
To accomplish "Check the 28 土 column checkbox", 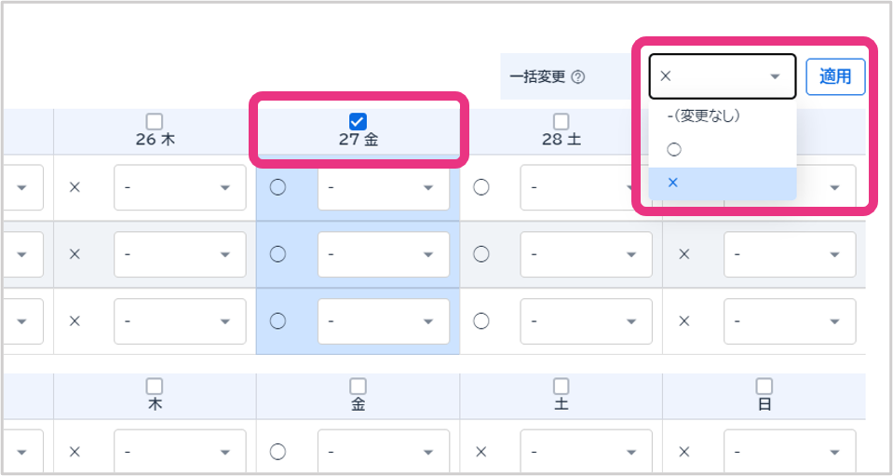I will 561,121.
